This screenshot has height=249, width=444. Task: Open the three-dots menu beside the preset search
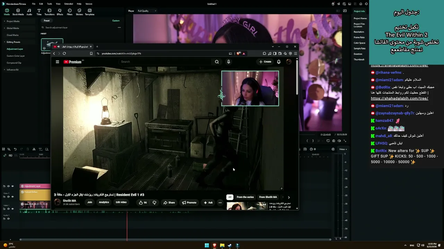119,28
